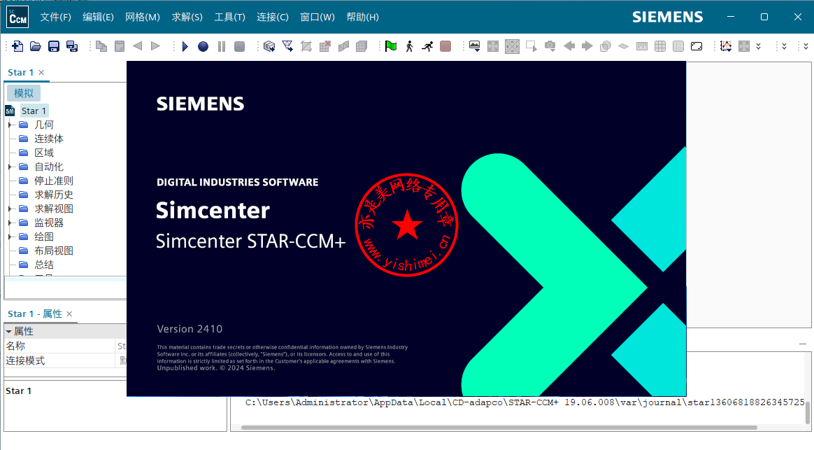Screen dimensions: 814x450
Task: Open the 求解(S) menu
Action: 187,17
